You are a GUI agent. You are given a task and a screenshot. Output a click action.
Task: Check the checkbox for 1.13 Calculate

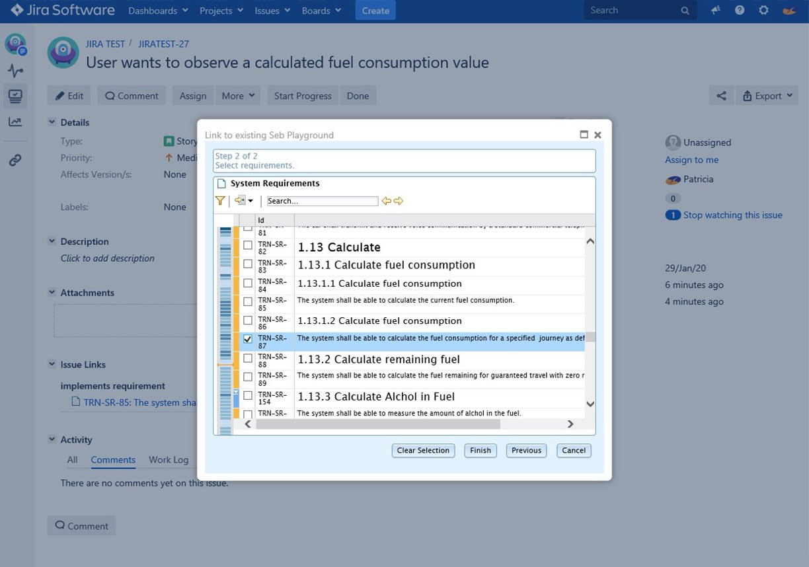248,246
